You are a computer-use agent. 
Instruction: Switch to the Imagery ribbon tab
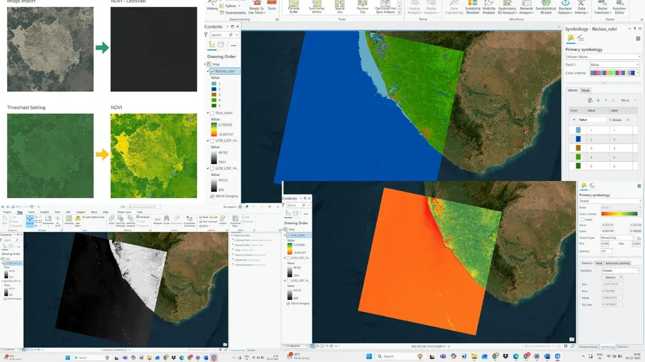pos(80,212)
